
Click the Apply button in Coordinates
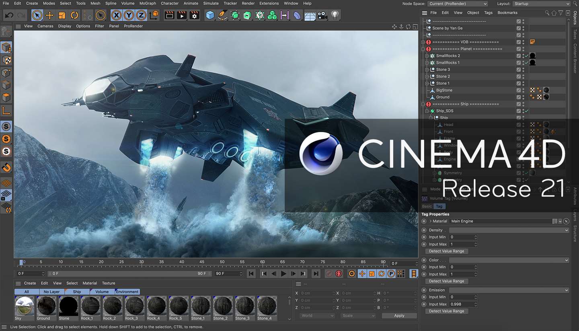pos(399,316)
